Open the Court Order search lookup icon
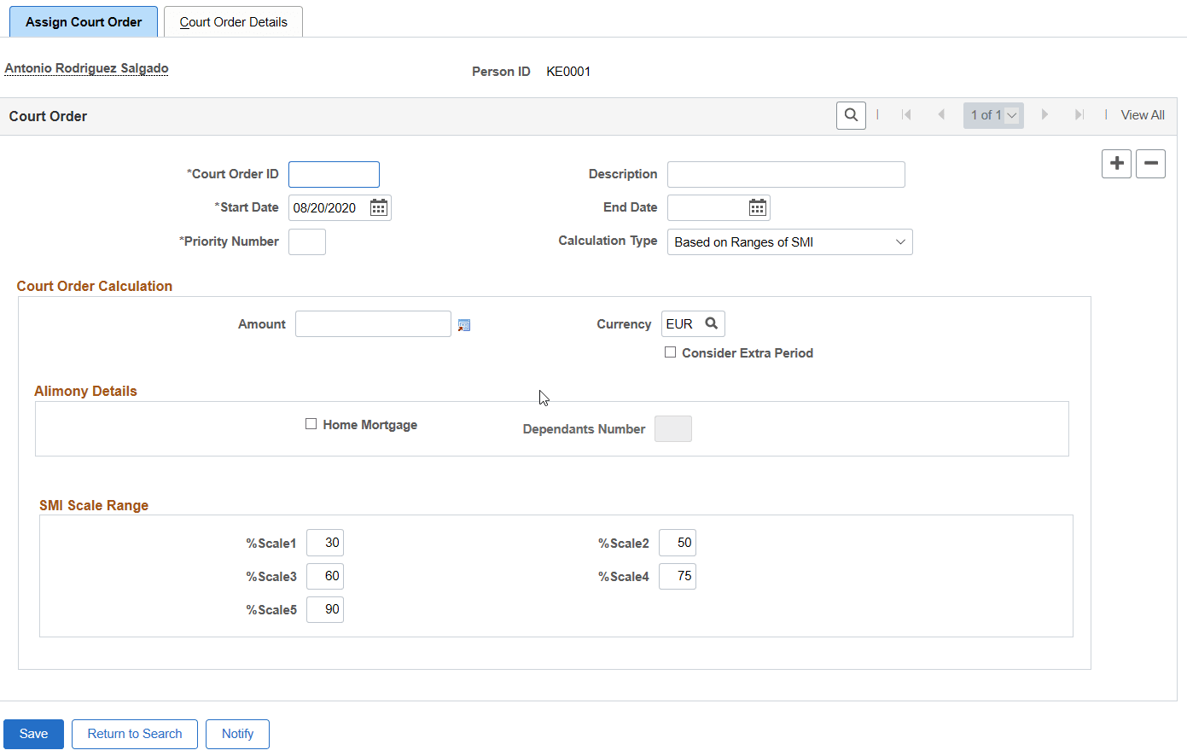 click(x=850, y=114)
